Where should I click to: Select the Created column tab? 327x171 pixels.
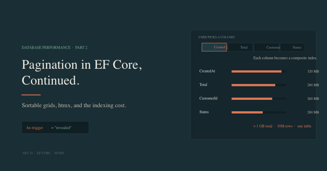point(214,47)
